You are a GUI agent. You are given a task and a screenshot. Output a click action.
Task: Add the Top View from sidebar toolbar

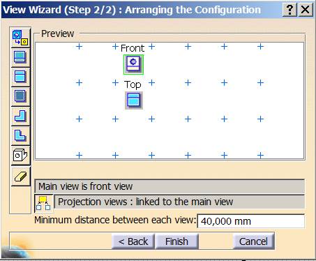click(x=20, y=77)
